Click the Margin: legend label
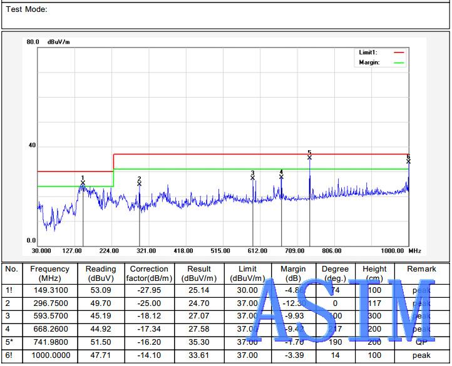Image resolution: width=452 pixels, height=366 pixels. [369, 62]
